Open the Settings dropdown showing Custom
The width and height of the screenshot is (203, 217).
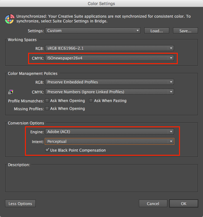(x=93, y=31)
